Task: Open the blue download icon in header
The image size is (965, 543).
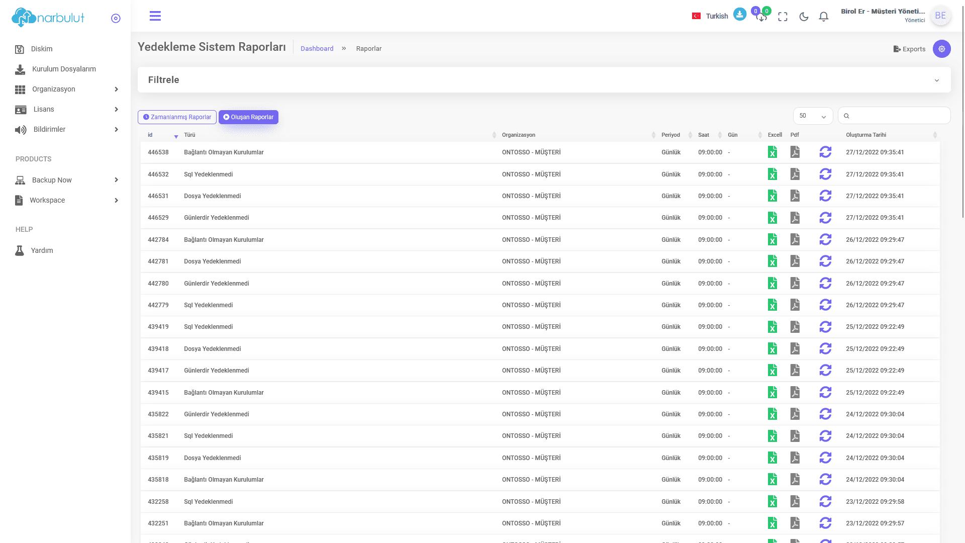Action: pos(739,15)
